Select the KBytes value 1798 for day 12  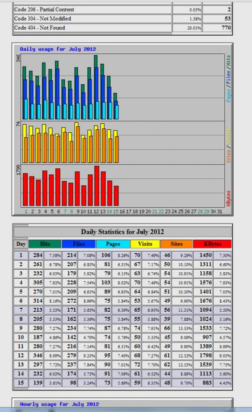pyautogui.click(x=205, y=355)
